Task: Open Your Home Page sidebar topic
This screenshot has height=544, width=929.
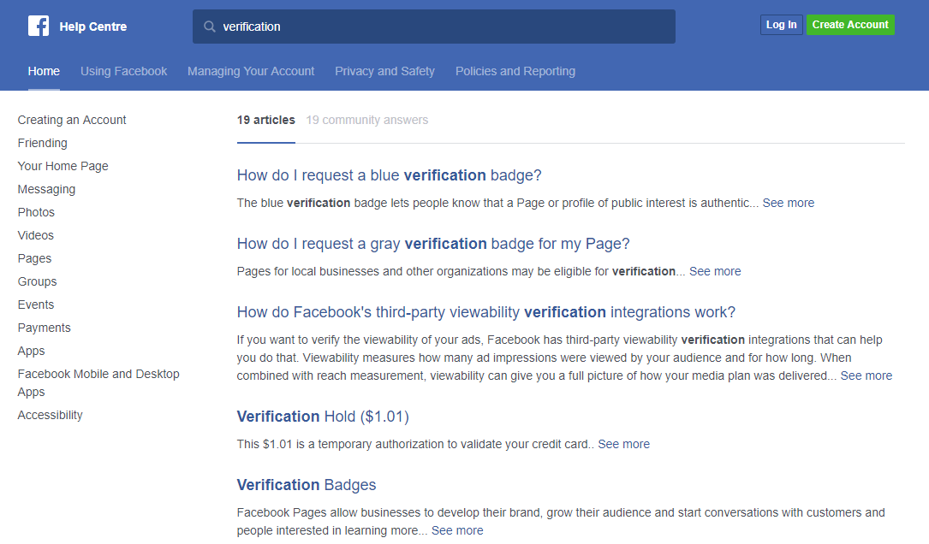Action: (x=63, y=166)
